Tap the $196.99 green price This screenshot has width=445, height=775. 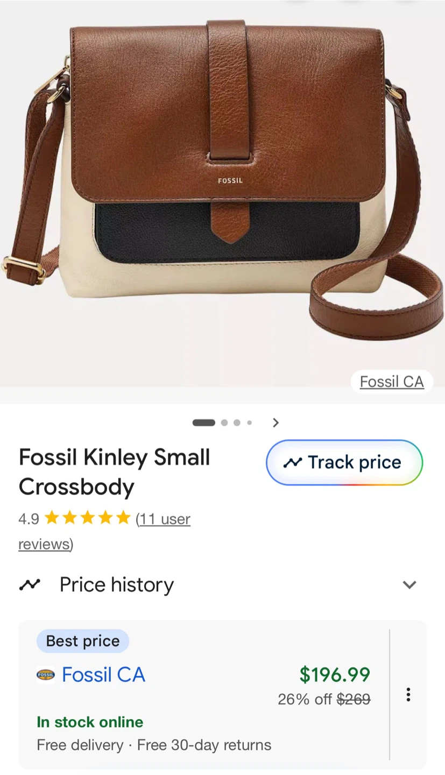click(335, 674)
